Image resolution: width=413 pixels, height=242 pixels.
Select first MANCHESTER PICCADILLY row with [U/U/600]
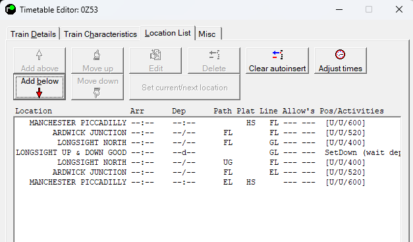tap(207, 123)
